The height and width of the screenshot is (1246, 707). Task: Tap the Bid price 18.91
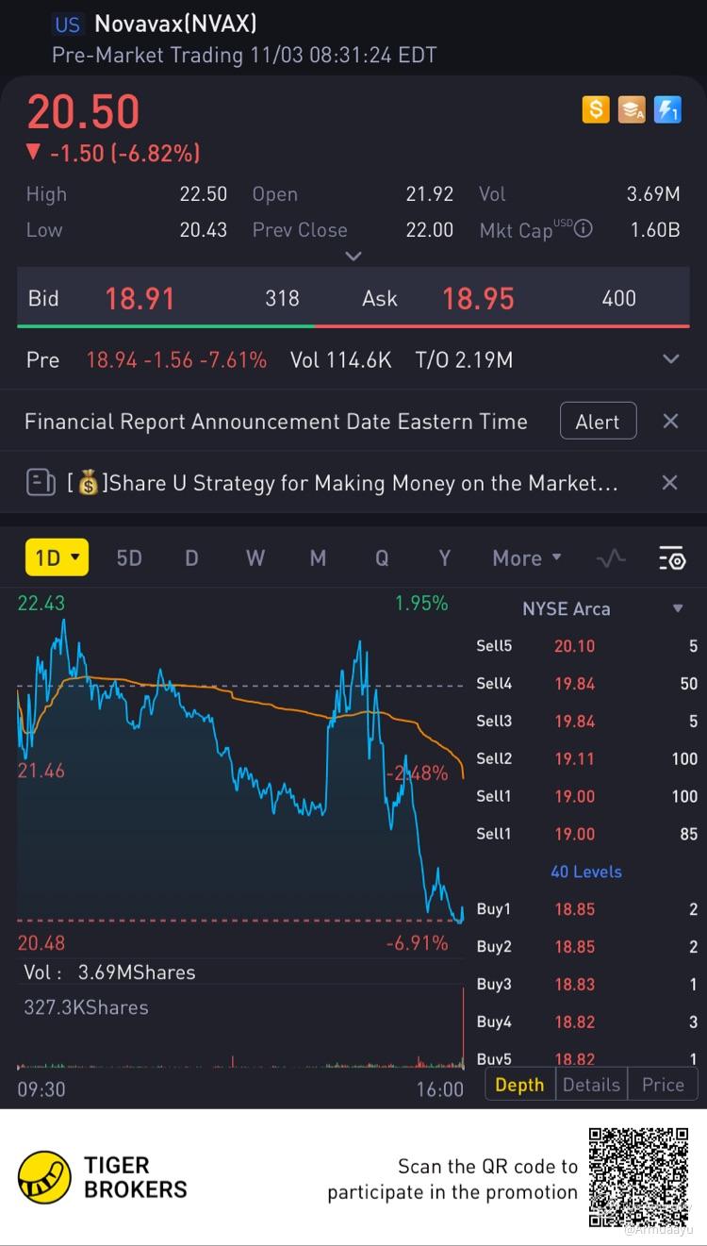140,299
